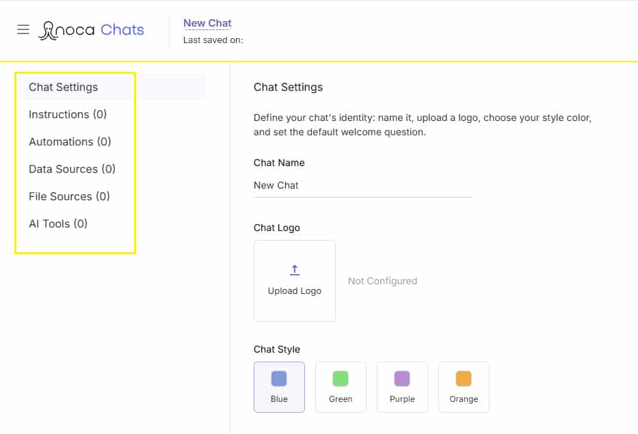Click the upload arrow icon
638x434 pixels.
click(295, 270)
